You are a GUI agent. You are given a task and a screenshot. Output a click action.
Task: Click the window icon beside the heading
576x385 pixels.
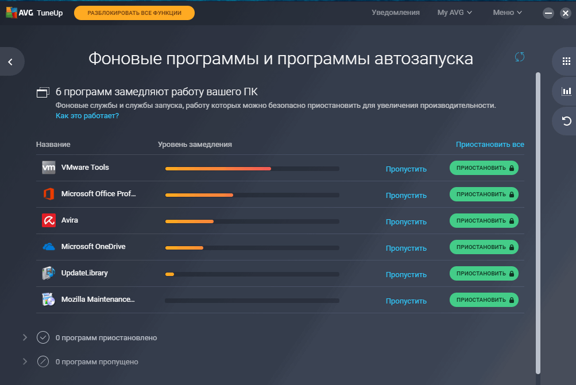tap(43, 92)
